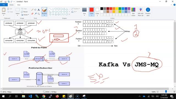The height and width of the screenshot is (99, 176).
Task: Choose the pink palette swatch
Action: [111, 12]
